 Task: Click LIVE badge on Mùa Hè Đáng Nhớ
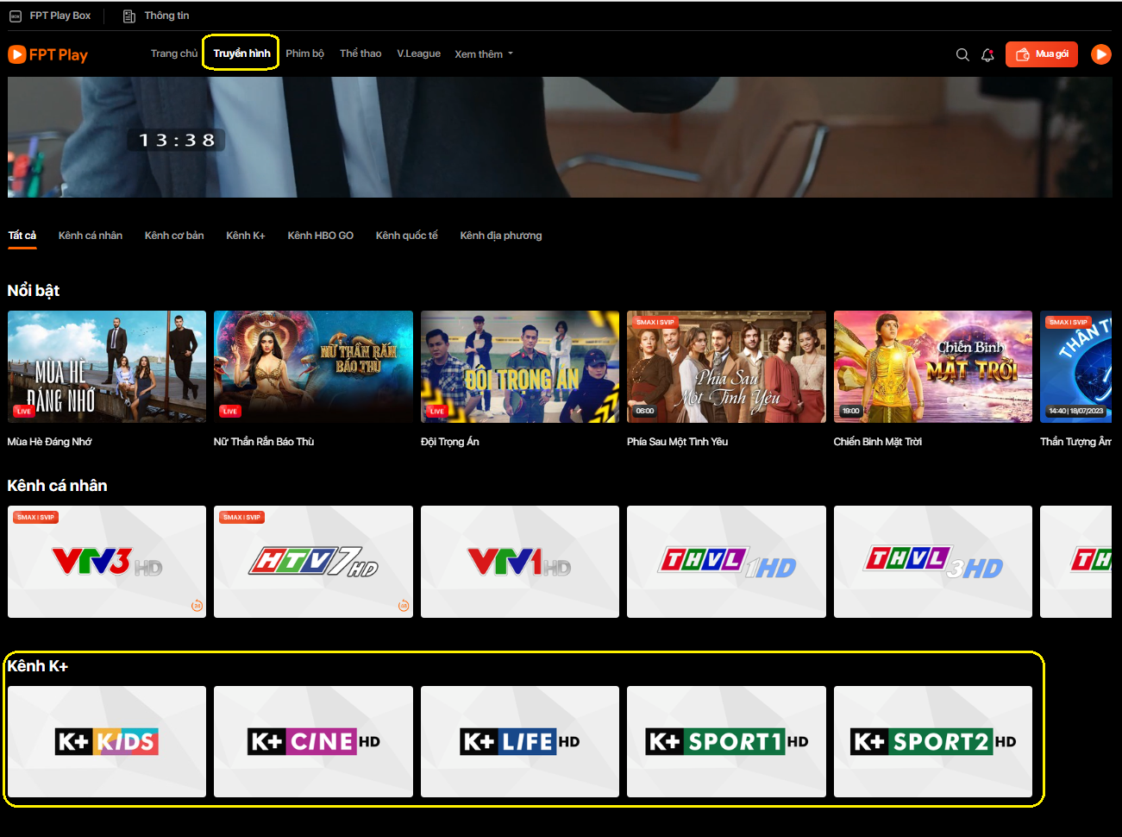23,411
